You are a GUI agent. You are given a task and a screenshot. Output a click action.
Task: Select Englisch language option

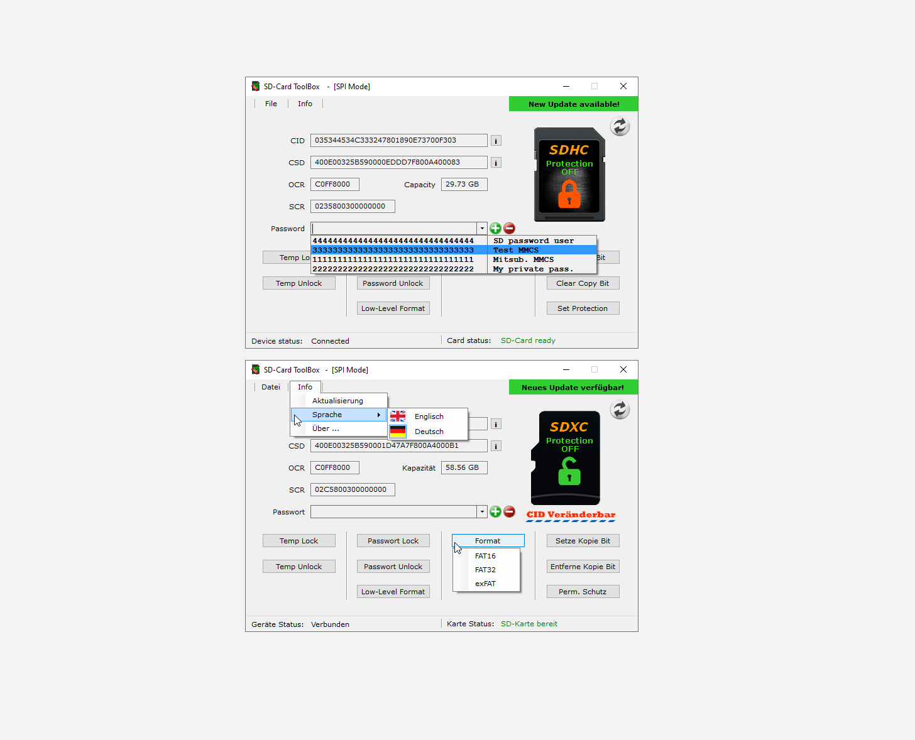coord(429,416)
